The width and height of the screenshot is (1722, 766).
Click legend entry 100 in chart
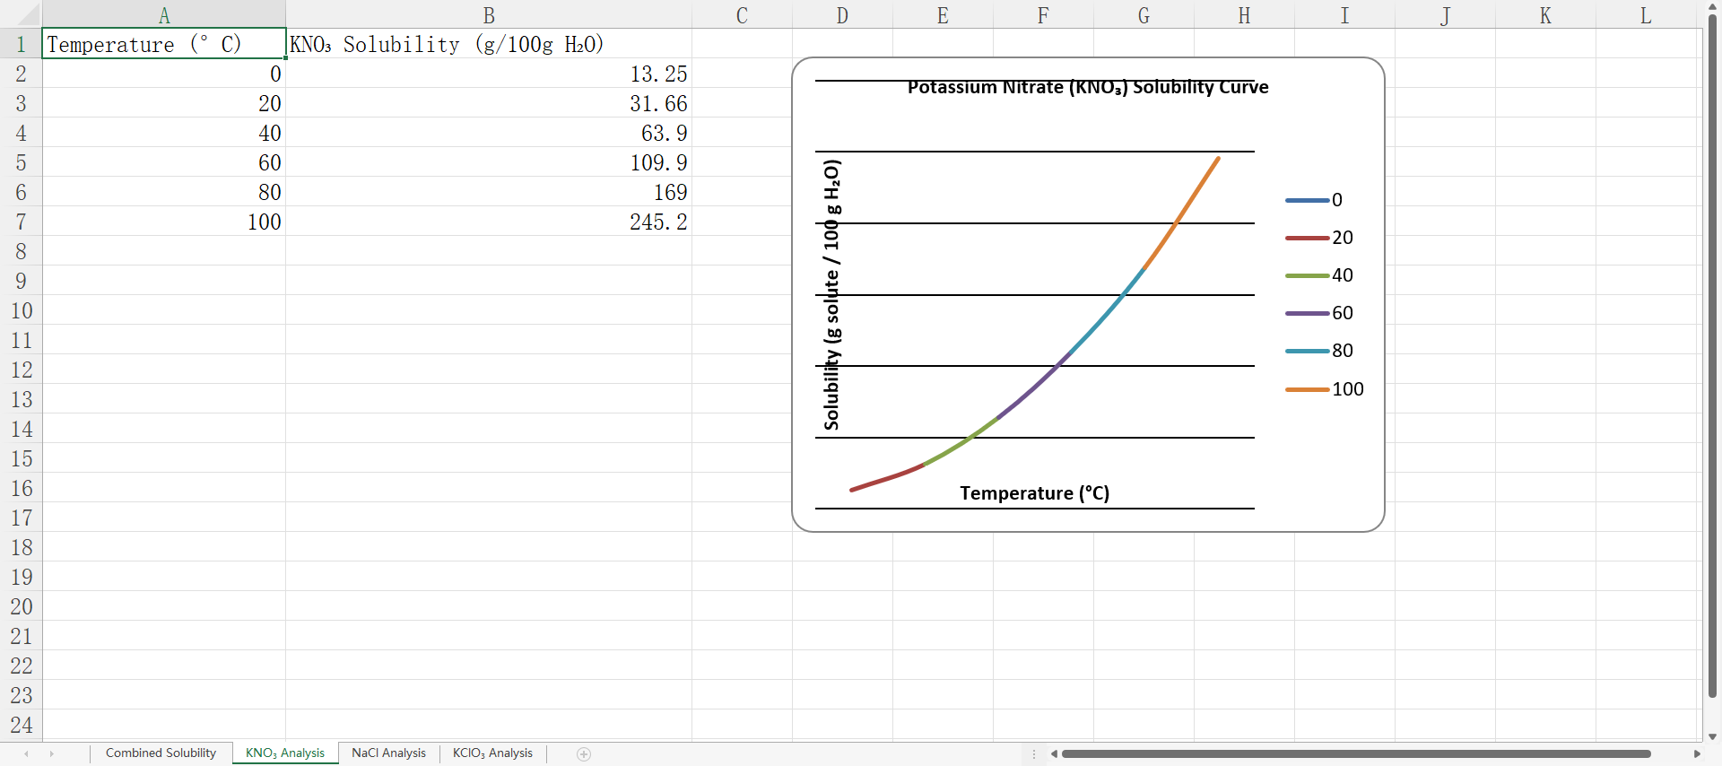click(1325, 389)
